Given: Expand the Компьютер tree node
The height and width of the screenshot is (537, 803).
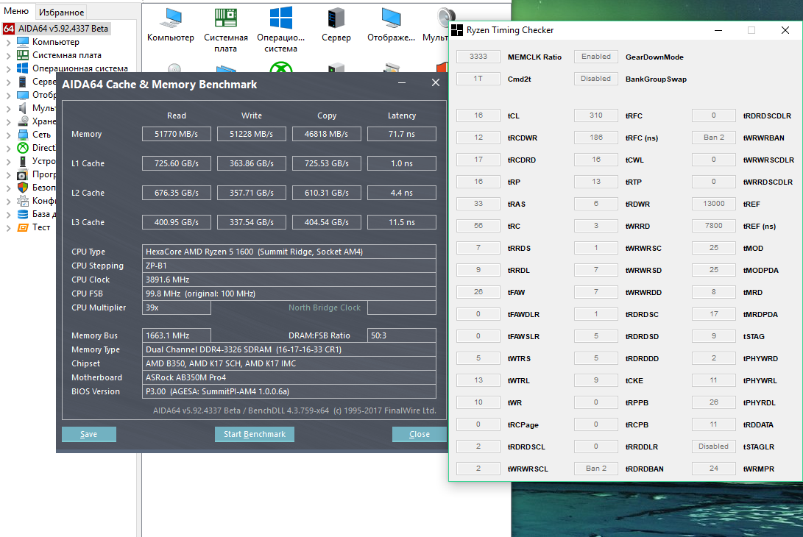Looking at the screenshot, I should point(8,42).
